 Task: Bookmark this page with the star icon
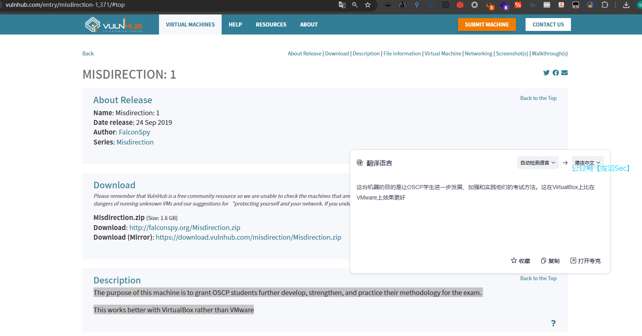pyautogui.click(x=368, y=5)
